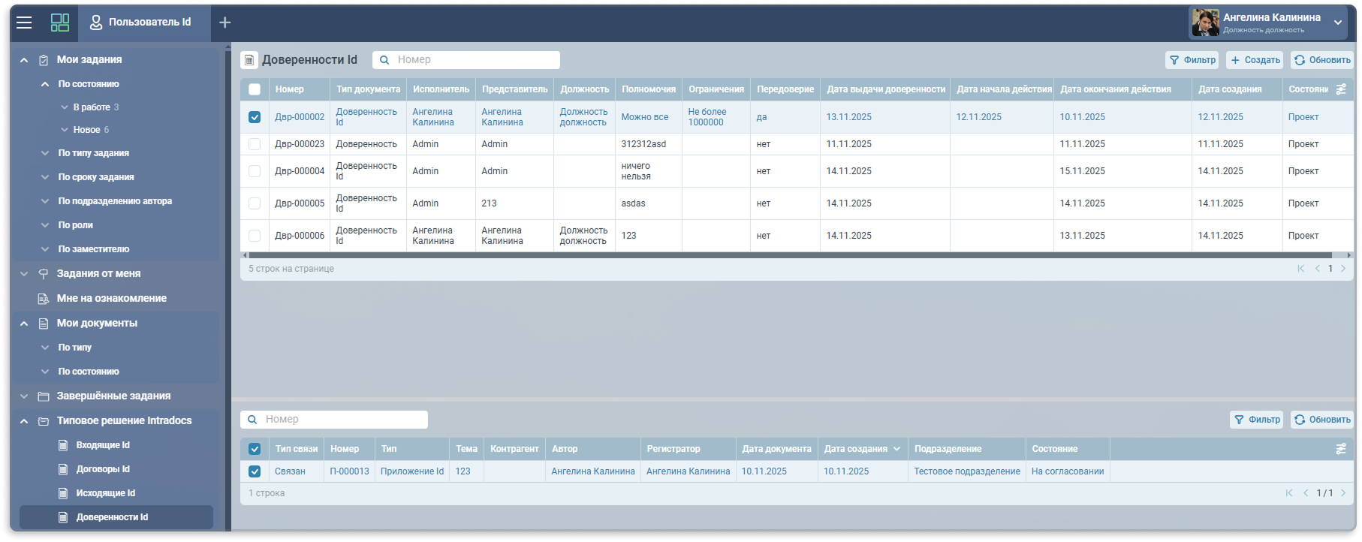Go to first page in top table pager

click(x=1300, y=269)
